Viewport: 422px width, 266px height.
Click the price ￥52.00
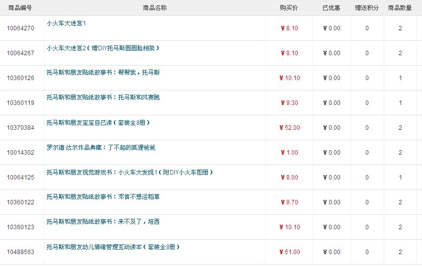coord(290,128)
